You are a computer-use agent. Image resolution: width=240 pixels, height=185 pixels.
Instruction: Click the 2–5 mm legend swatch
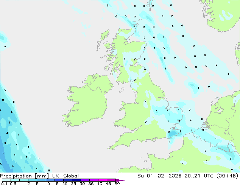coord(33,180)
